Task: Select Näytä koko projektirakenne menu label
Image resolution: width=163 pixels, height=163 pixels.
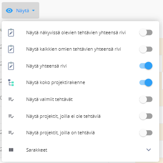Action: tap(56, 82)
